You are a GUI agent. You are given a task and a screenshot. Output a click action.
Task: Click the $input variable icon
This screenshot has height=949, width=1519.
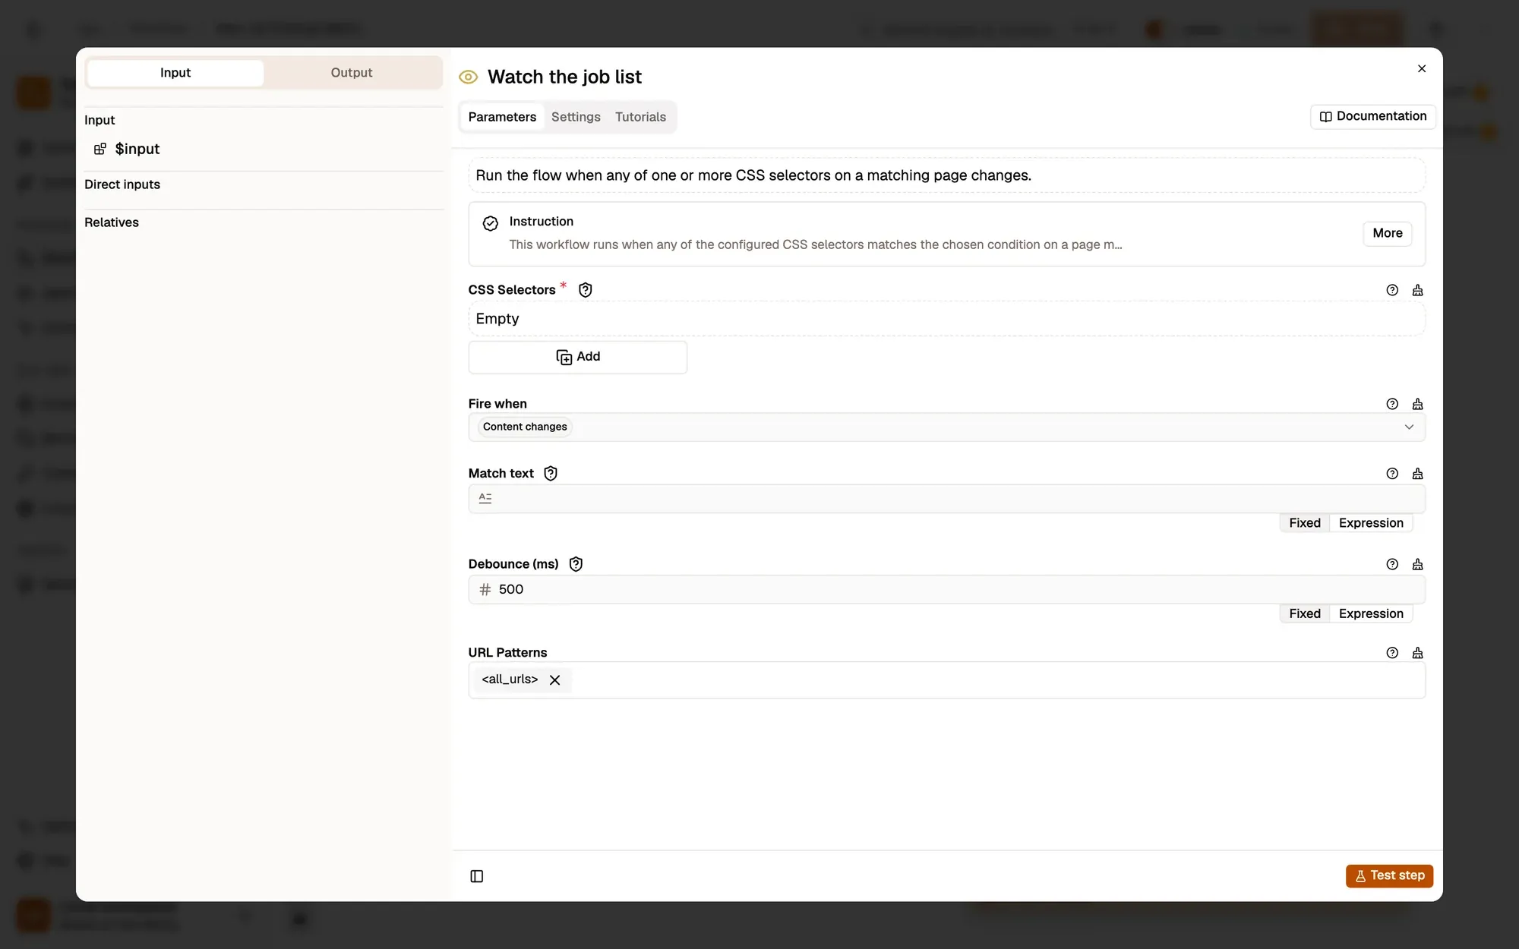click(99, 149)
